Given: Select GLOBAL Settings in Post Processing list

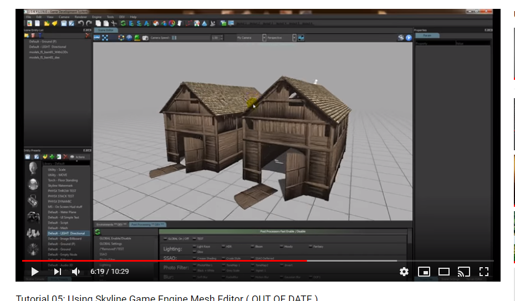Looking at the screenshot, I should point(111,244).
